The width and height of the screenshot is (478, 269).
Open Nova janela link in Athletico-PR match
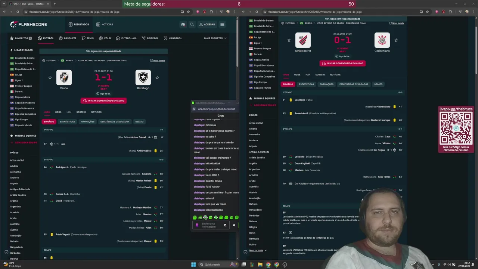[397, 23]
